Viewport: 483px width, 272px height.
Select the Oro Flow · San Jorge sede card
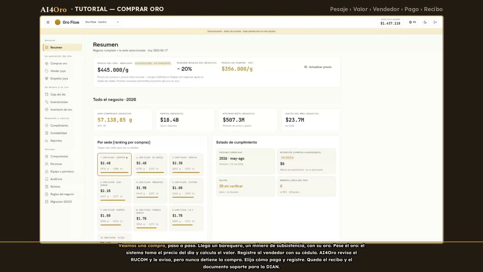tap(114, 190)
